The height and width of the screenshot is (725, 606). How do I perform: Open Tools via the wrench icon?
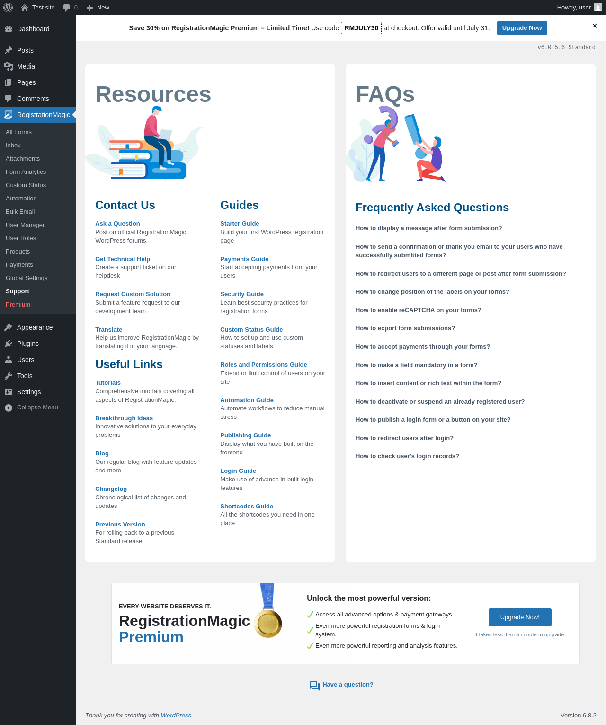pos(9,376)
